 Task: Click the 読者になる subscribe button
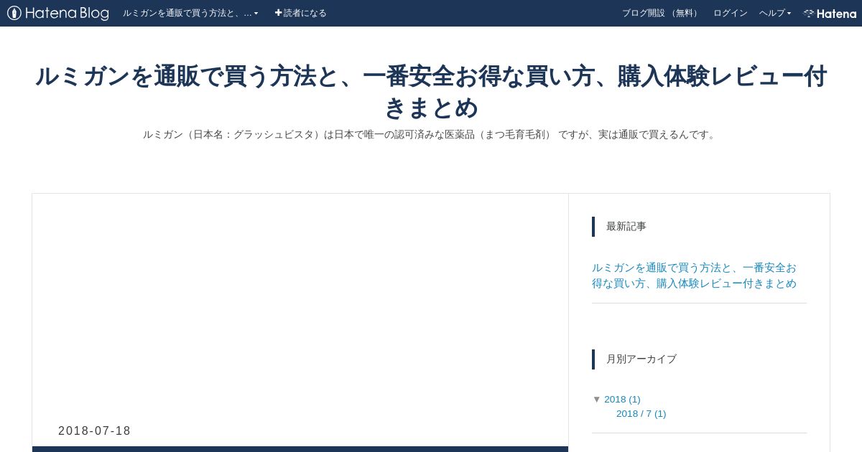tap(301, 13)
